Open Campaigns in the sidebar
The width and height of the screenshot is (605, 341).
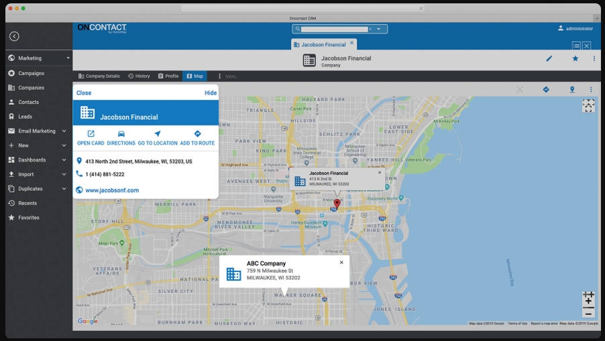(x=31, y=73)
